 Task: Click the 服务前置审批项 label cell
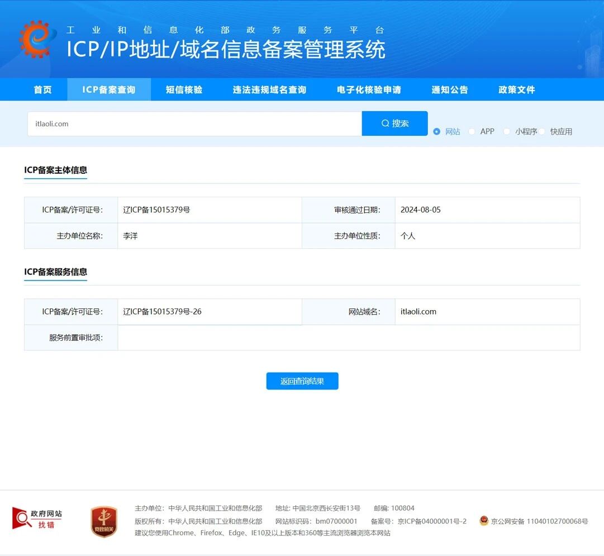tap(71, 338)
